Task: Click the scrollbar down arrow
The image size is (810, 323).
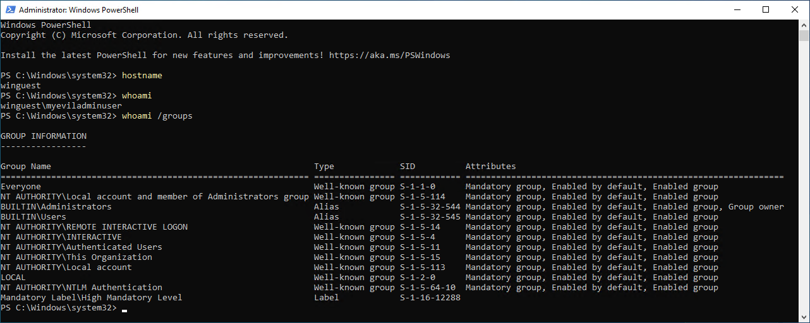Action: tap(804, 317)
